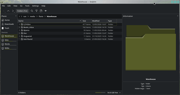Open the window menu icon in titlebar
Image resolution: width=180 pixels, height=95 pixels.
2,2
